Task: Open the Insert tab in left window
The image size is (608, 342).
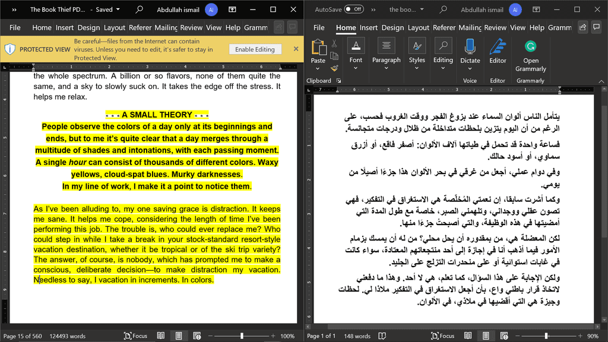Action: [64, 27]
